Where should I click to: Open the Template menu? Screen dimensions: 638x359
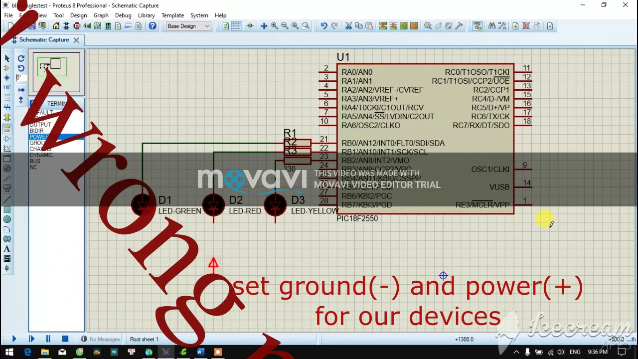click(x=172, y=15)
